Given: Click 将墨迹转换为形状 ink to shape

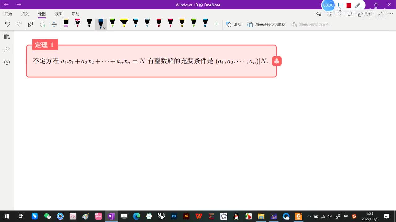Looking at the screenshot, I should tap(266, 24).
